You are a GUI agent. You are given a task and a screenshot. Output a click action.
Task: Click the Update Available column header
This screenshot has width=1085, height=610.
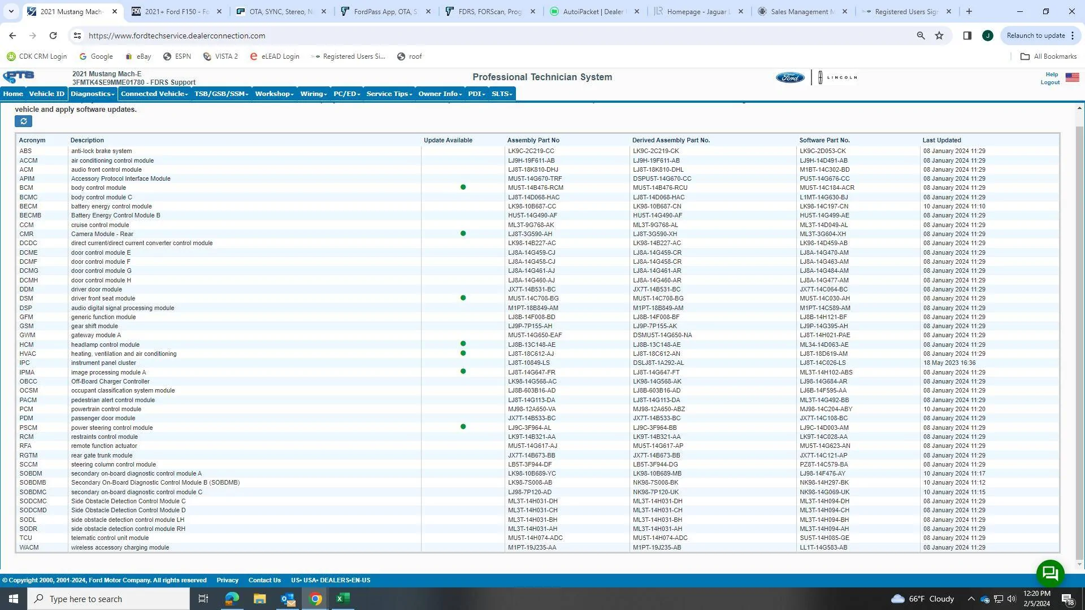tap(448, 140)
